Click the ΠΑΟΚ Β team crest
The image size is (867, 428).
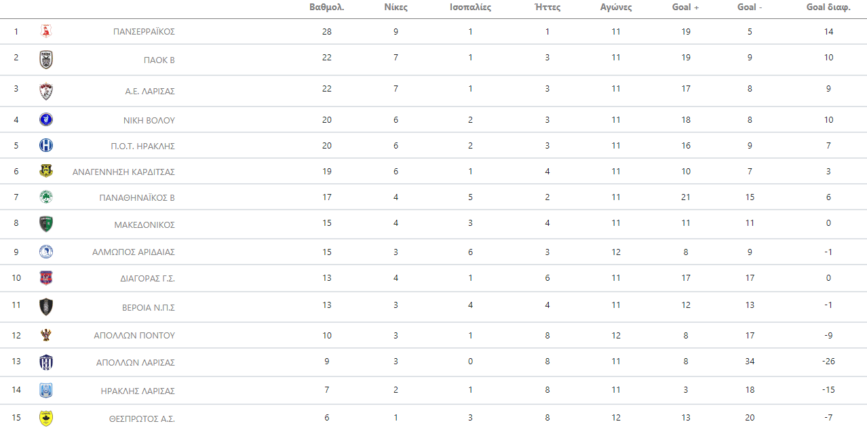46,60
